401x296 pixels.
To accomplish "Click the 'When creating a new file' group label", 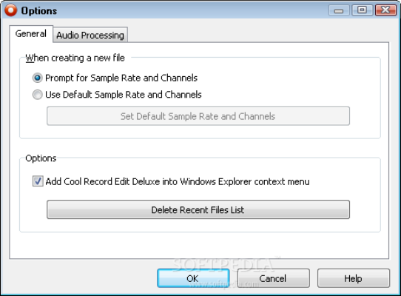I will (75, 58).
